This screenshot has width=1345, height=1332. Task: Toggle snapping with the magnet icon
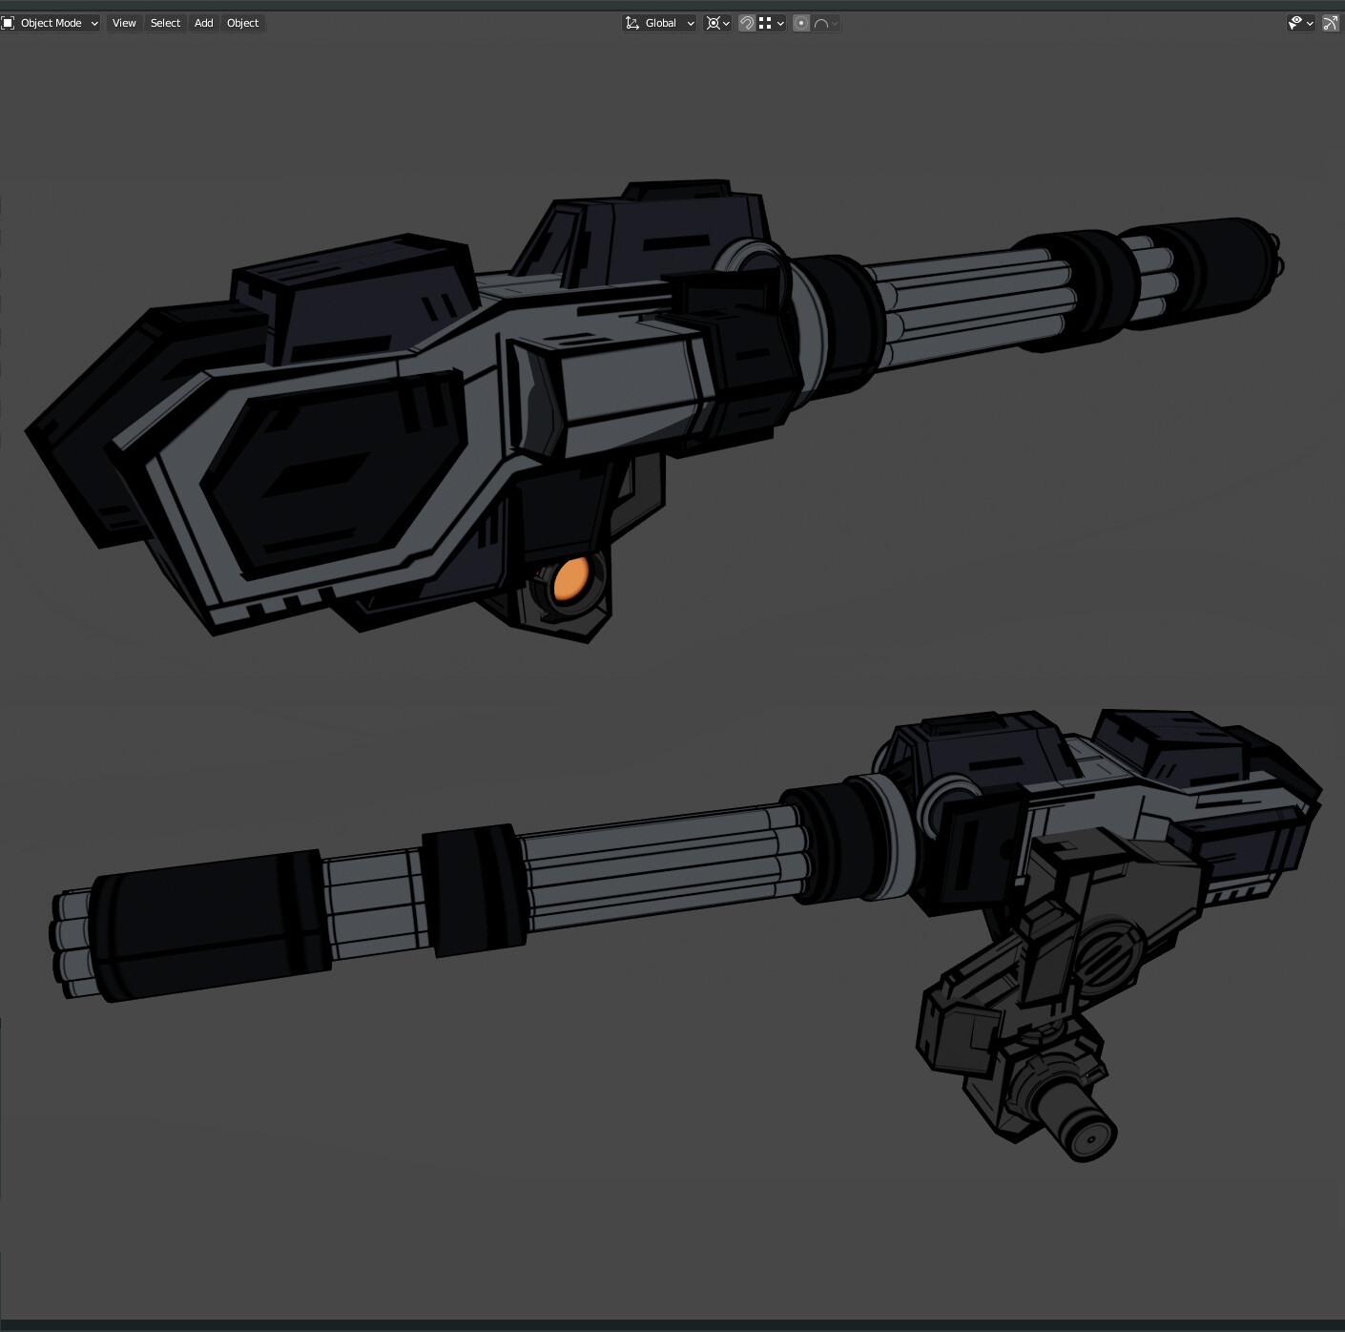pyautogui.click(x=748, y=23)
